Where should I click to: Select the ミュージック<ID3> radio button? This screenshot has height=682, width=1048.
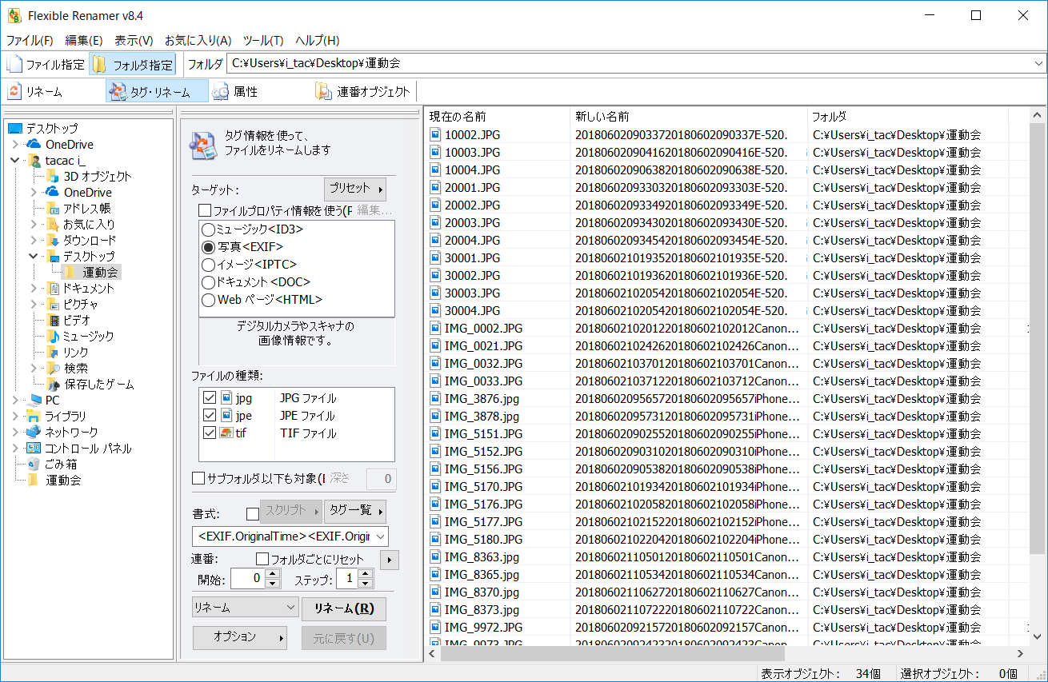coord(207,230)
